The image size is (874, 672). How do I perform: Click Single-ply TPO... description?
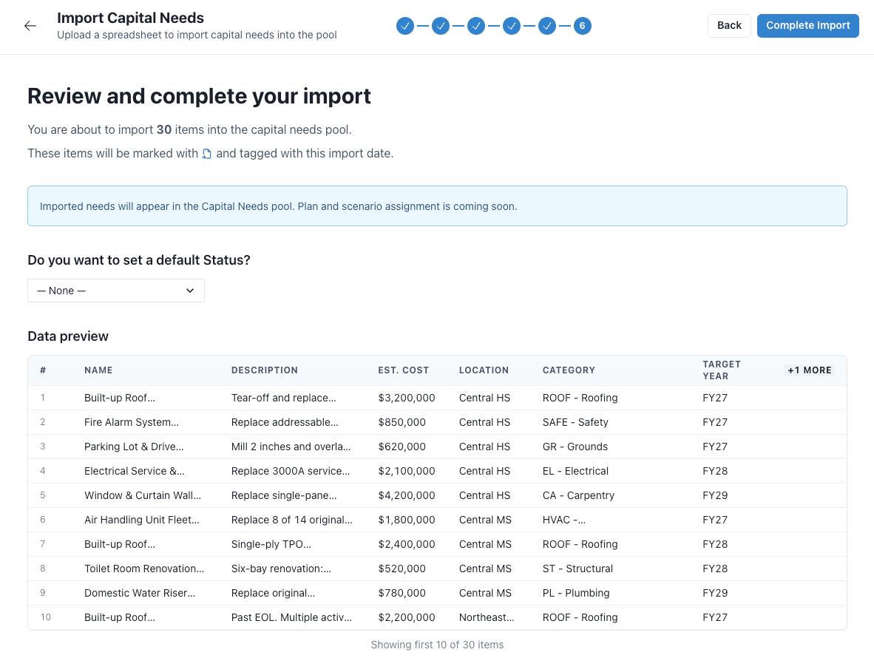tap(271, 544)
